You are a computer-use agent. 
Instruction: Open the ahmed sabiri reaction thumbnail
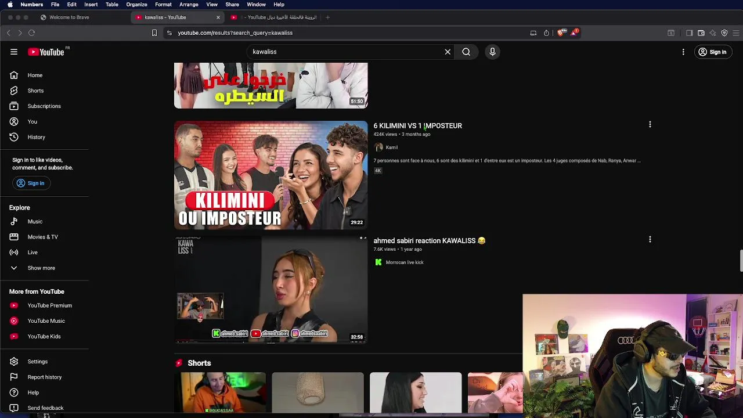[270, 289]
